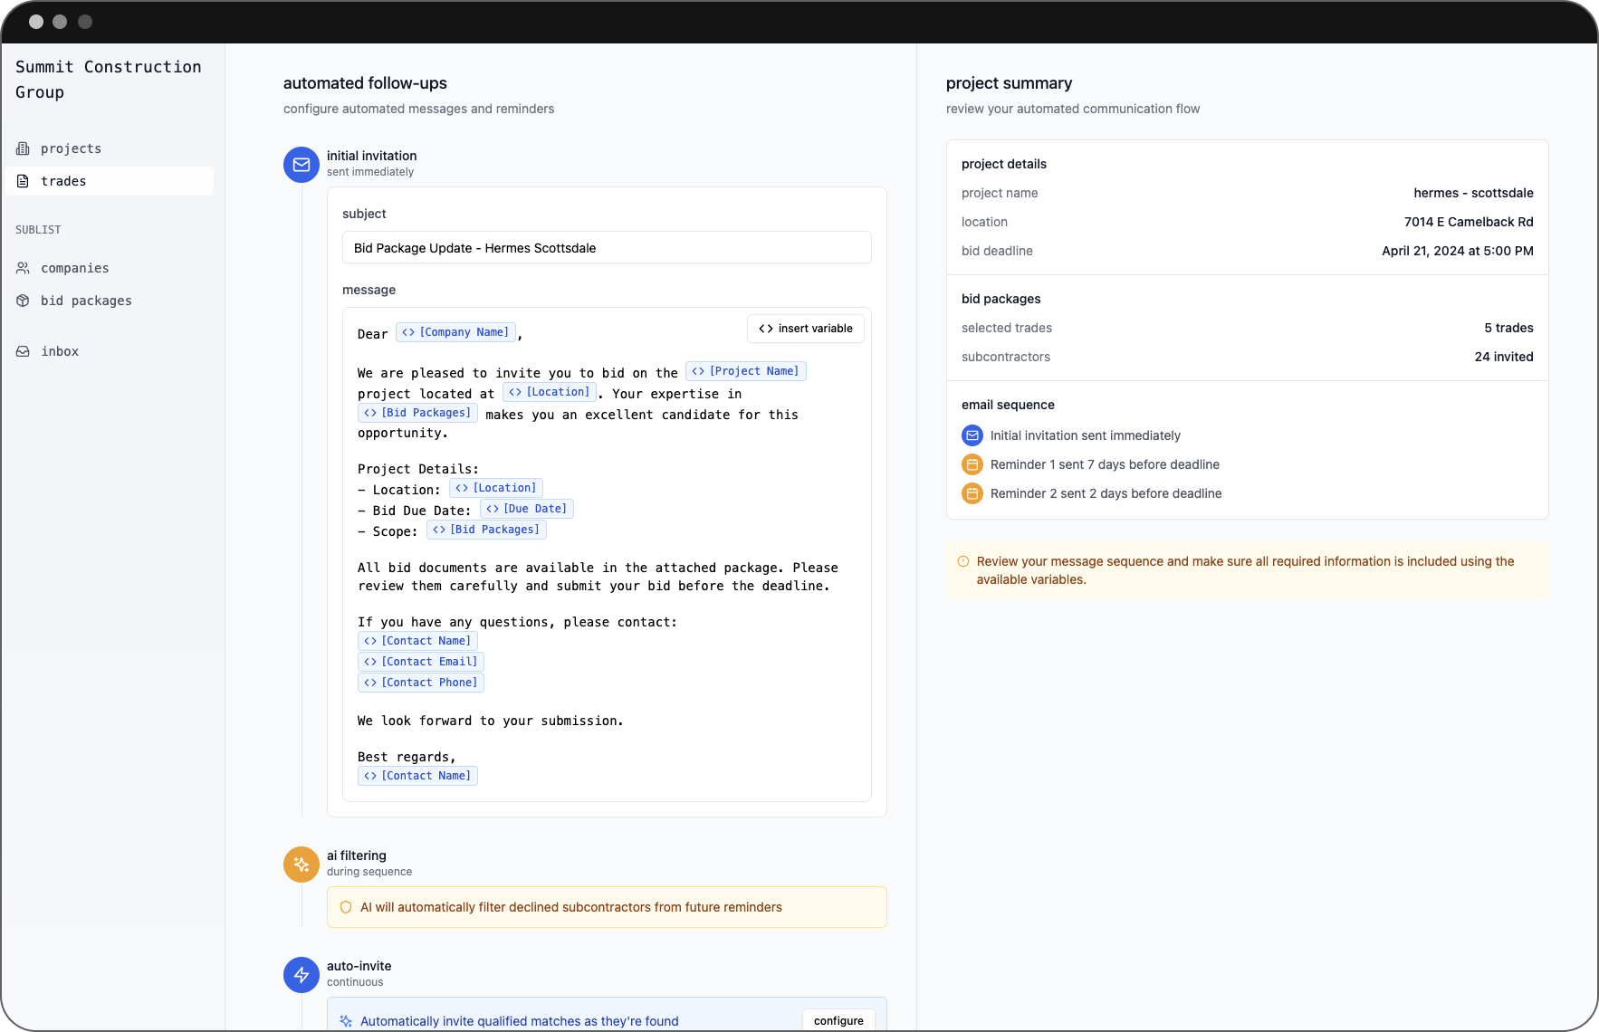Click the [Contact Email] variable chip
This screenshot has height=1032, width=1599.
point(420,662)
